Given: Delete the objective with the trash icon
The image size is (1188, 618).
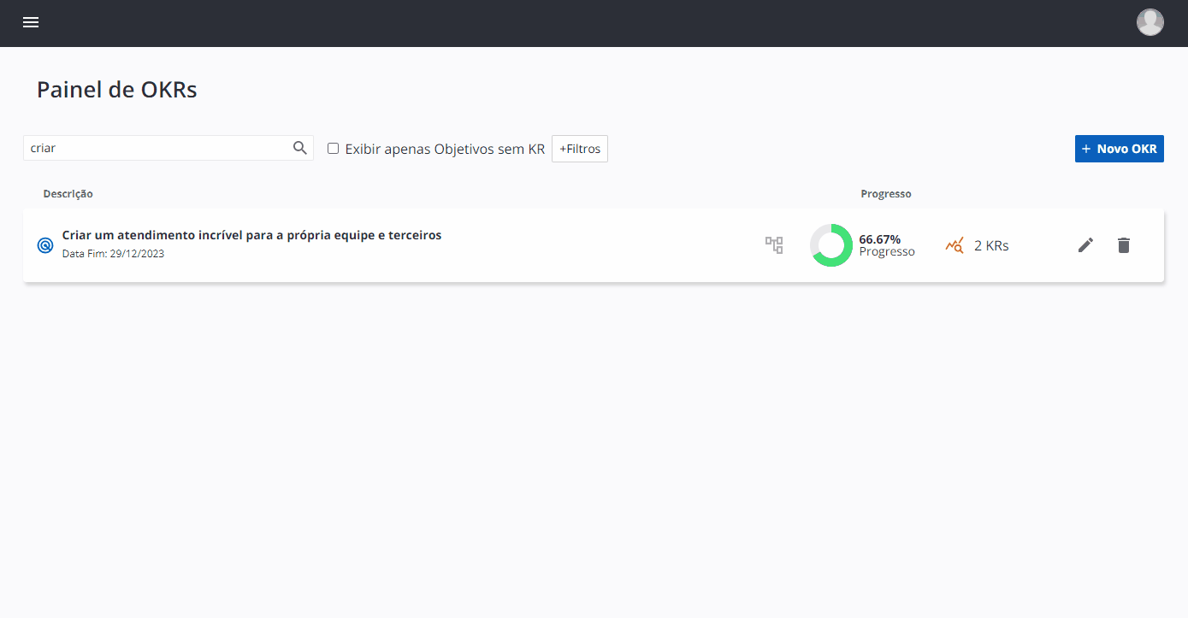Looking at the screenshot, I should click(1124, 245).
